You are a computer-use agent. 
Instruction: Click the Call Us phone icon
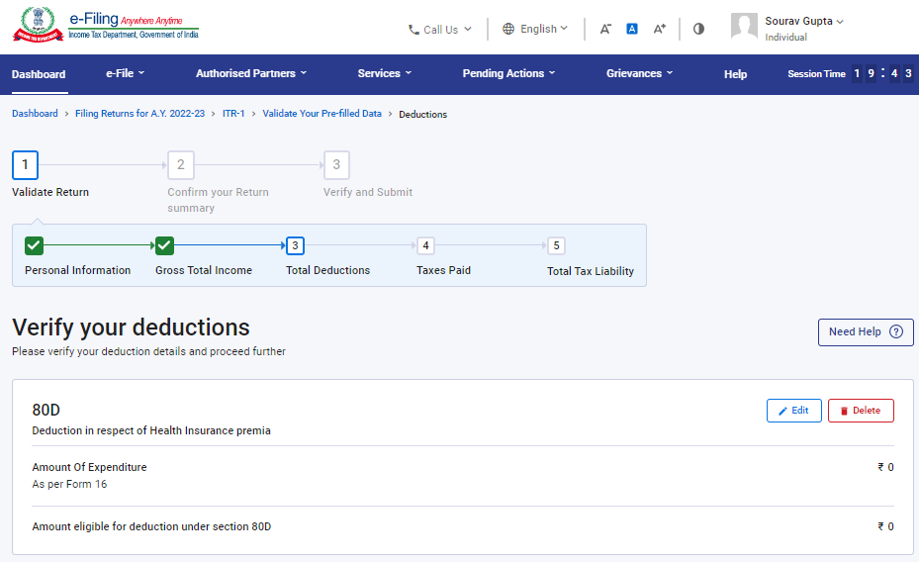pos(414,30)
